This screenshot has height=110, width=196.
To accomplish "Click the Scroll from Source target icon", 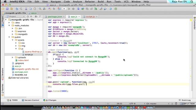I will [x=28, y=16].
